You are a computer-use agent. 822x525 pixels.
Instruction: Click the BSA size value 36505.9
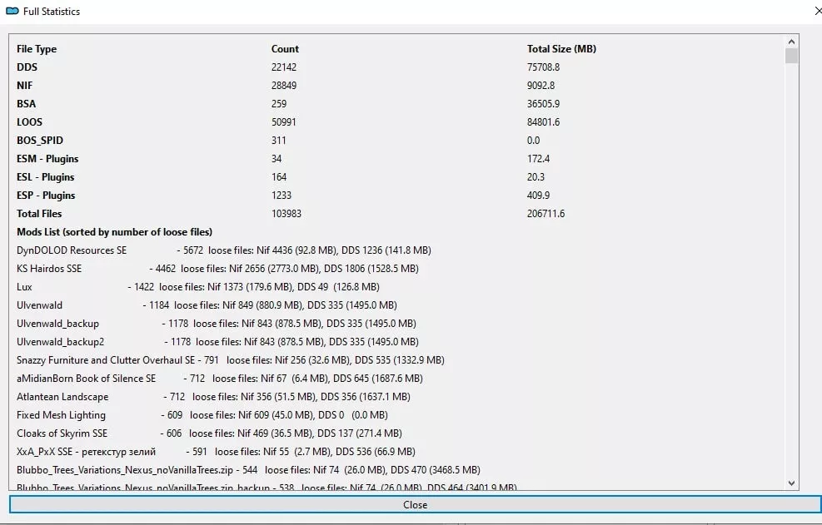click(543, 104)
